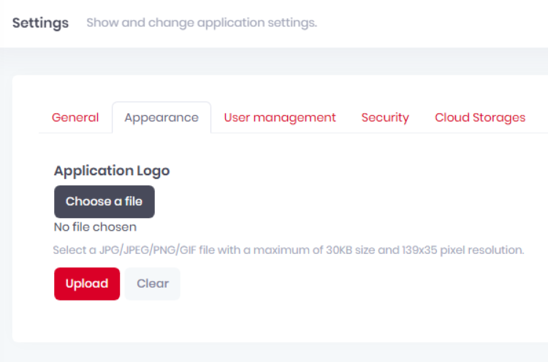Upload the application logo
The height and width of the screenshot is (362, 548).
click(87, 284)
